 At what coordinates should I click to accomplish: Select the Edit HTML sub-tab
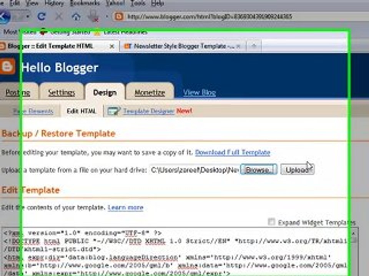[81, 111]
